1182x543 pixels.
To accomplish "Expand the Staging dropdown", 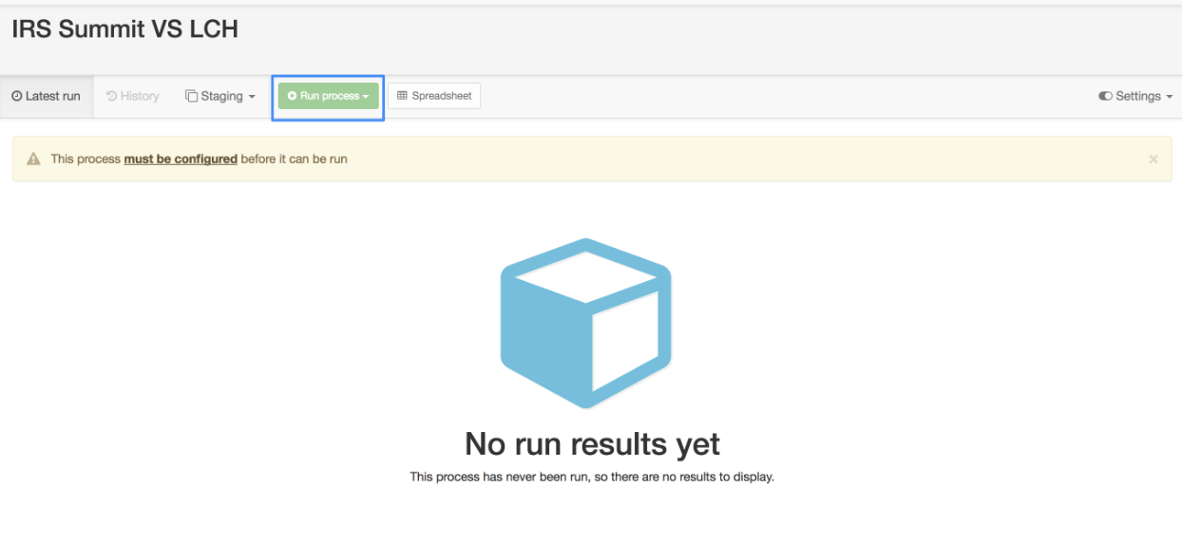I will tap(220, 96).
